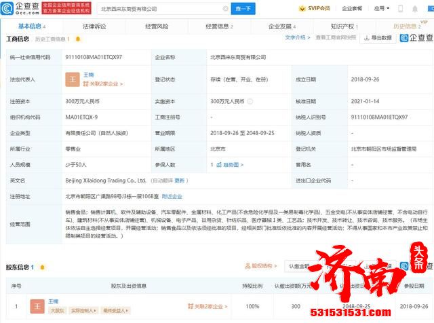The width and height of the screenshot is (434, 323).
Task: Open 股权结构 link in shareholder section
Action: pos(260,266)
